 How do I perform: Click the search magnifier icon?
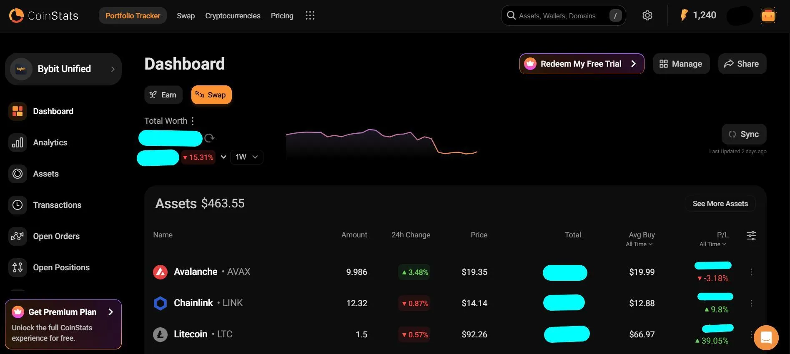tap(511, 16)
